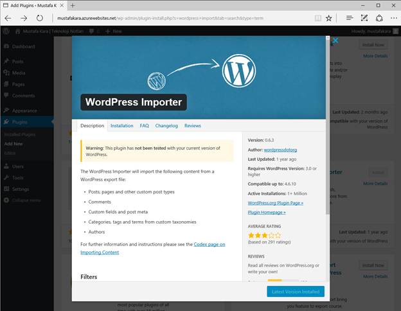Open Comments menu in sidebar
This screenshot has width=401, height=311.
point(23,96)
